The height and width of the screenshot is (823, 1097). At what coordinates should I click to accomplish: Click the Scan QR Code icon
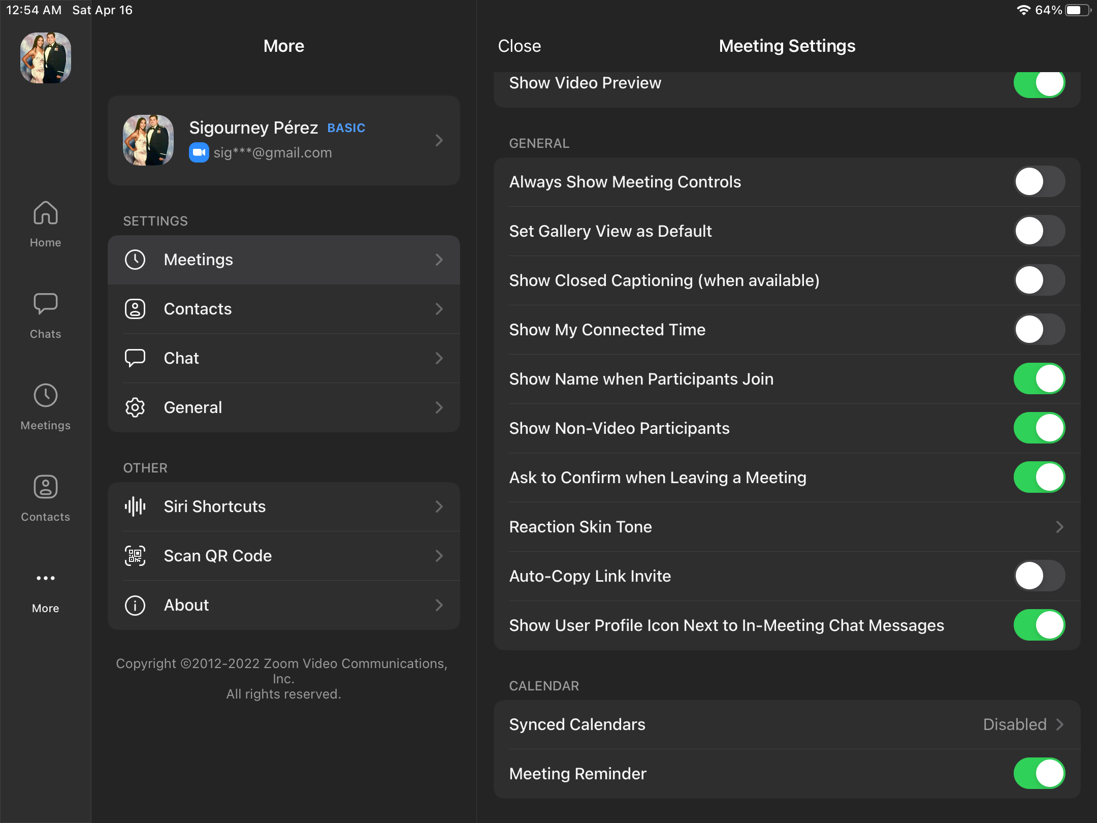[135, 556]
